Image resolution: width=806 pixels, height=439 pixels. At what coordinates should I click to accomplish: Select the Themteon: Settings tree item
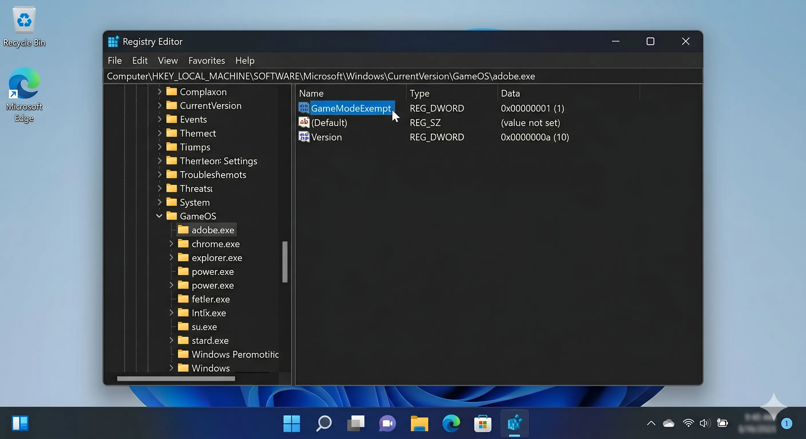[x=218, y=161]
